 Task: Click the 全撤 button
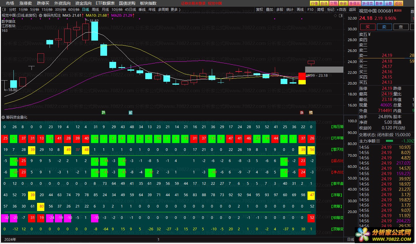pos(389,4)
